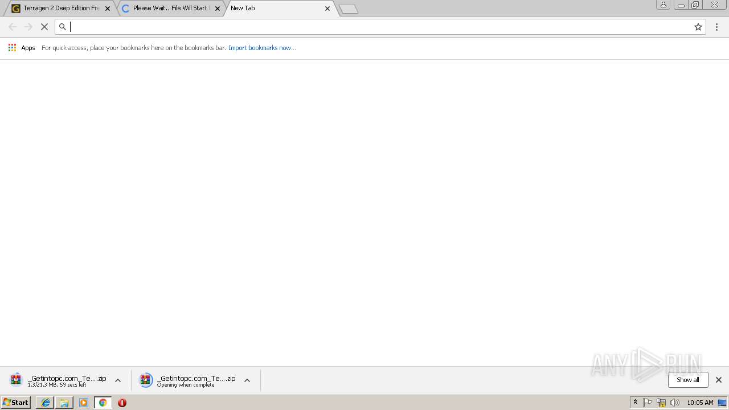The image size is (729, 410).
Task: Open the media player taskbar icon
Action: 84,403
